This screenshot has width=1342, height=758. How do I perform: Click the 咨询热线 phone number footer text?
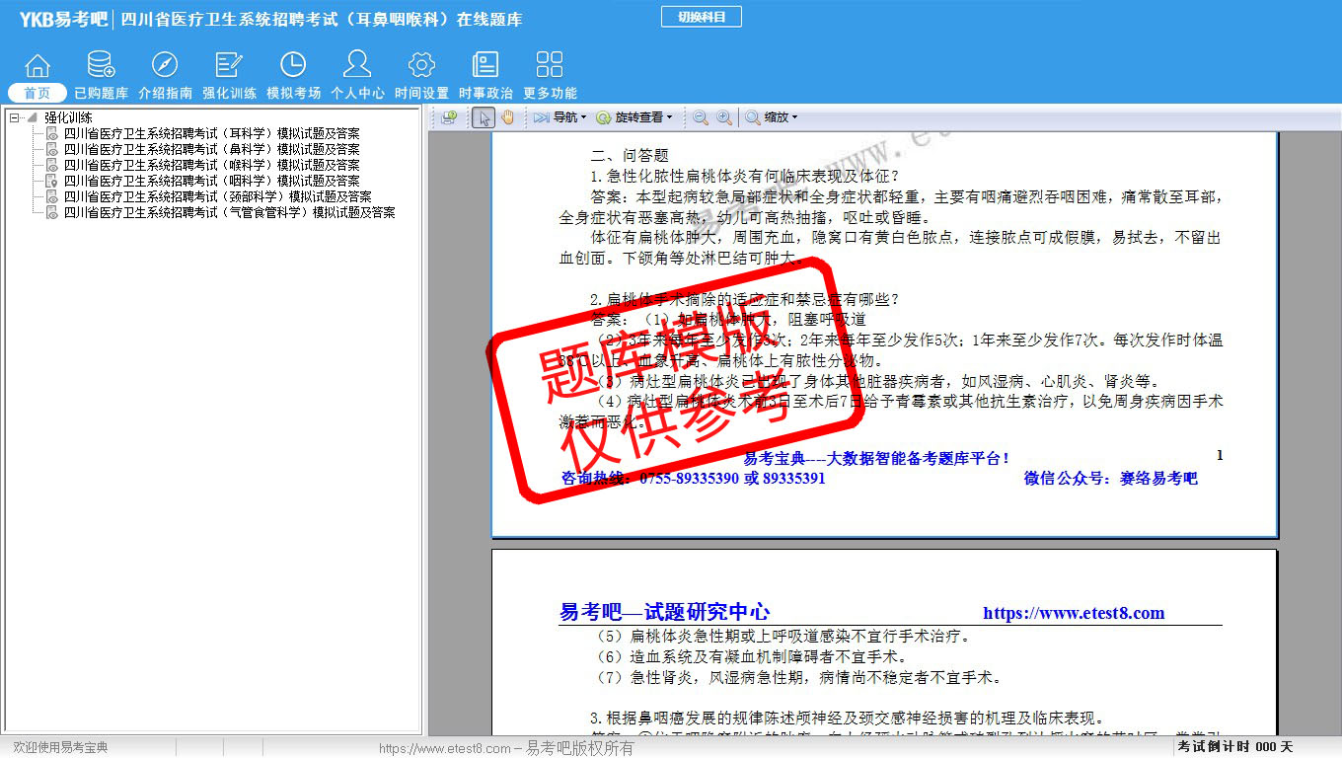694,479
